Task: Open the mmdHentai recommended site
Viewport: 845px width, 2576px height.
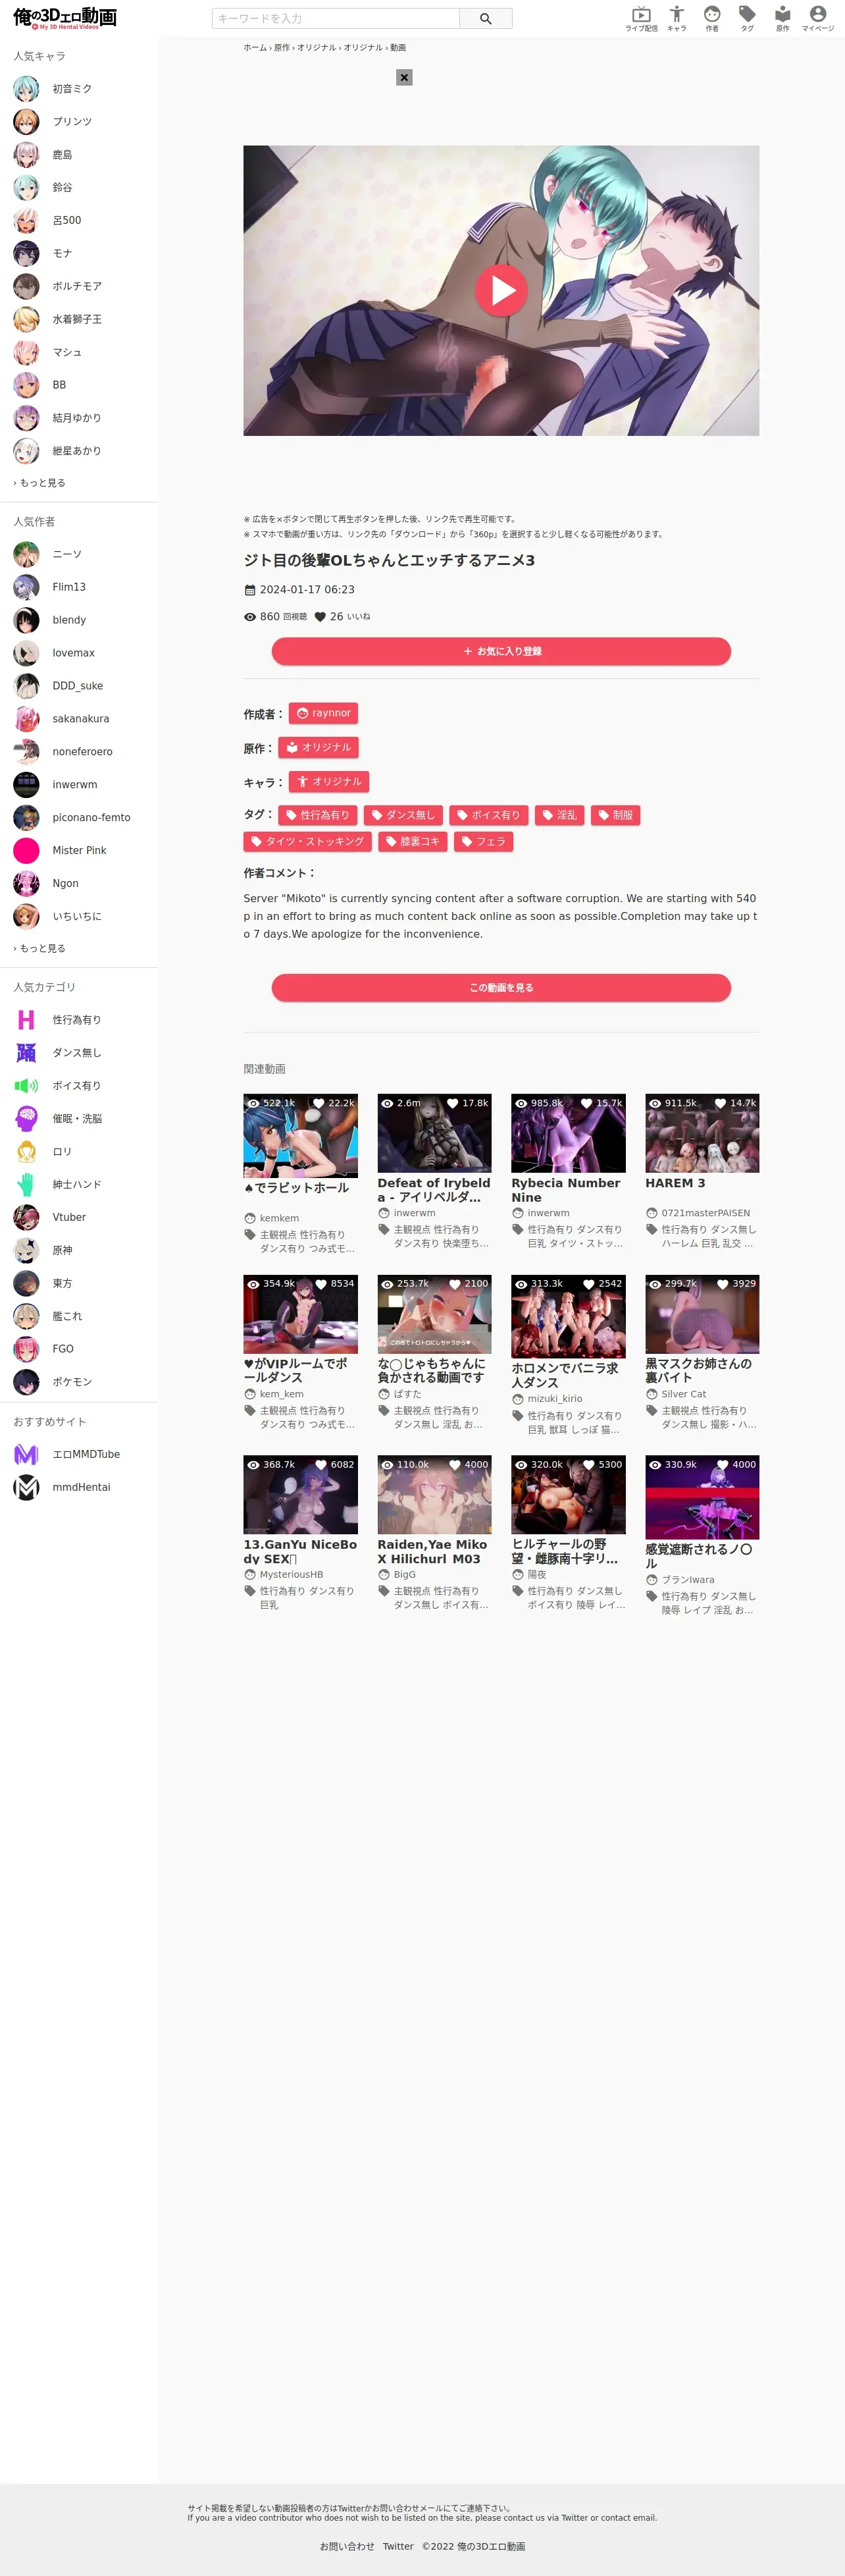Action: (81, 1488)
